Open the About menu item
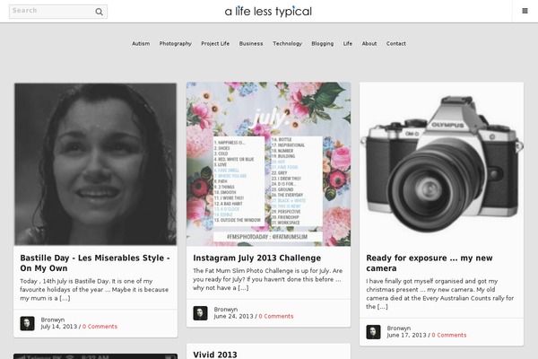 click(x=369, y=44)
